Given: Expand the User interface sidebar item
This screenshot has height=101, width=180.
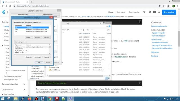Looking at the screenshot, I should coord(3,94).
